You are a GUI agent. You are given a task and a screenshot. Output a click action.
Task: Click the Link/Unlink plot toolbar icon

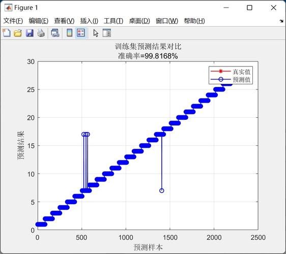(55, 33)
